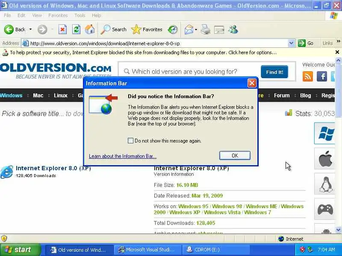Open the Messenger people icon
This screenshot has height=256, width=342.
point(233,29)
